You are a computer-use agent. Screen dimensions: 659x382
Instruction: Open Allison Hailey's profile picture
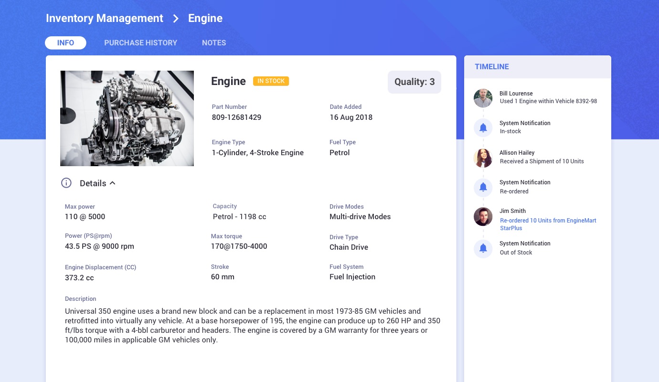click(483, 158)
